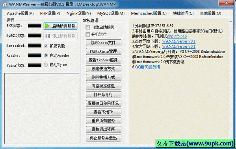The image size is (236, 149).
Task: Click 启动所有服务 button
Action: click(61, 26)
